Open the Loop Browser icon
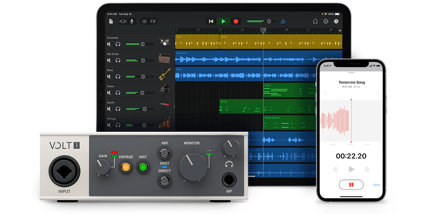Screen dimensions: 428x214 pos(315,21)
